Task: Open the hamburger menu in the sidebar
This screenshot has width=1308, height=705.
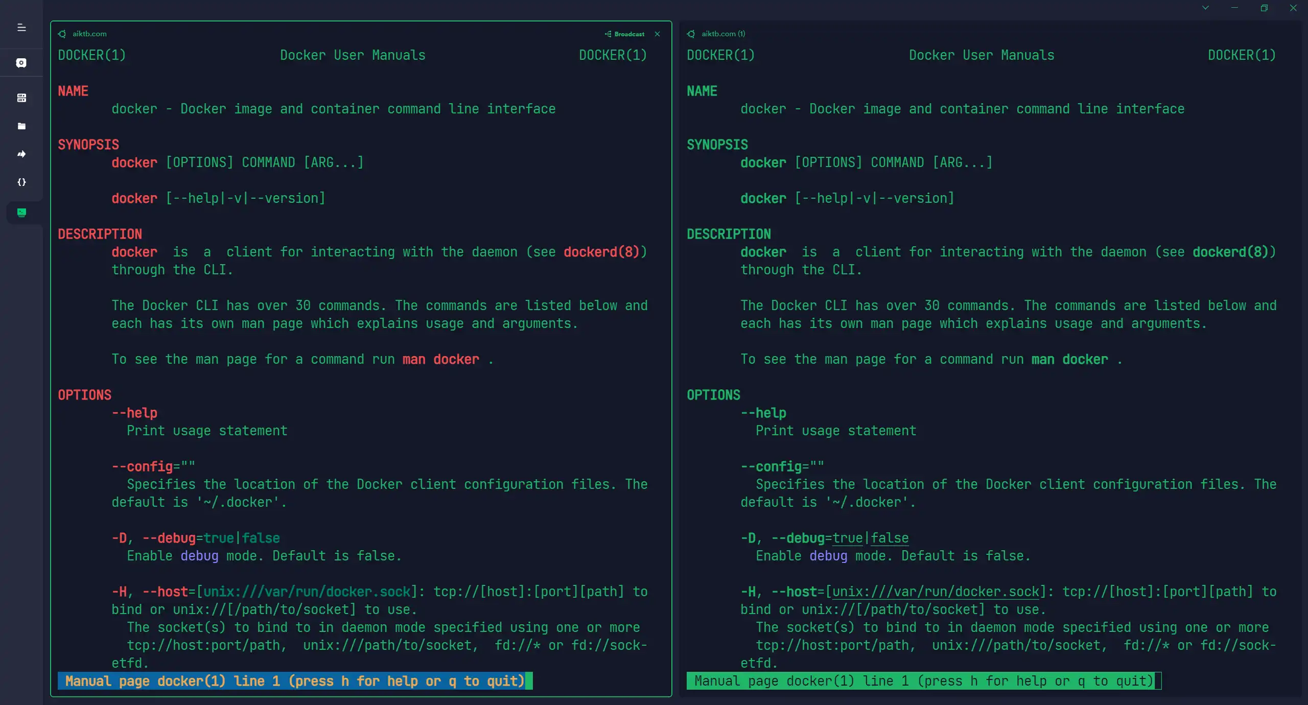Action: coord(21,28)
